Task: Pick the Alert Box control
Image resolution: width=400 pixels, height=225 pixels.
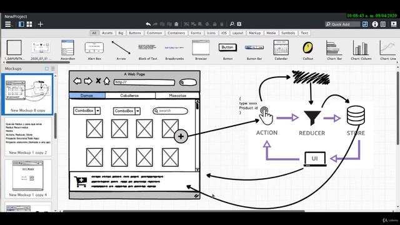Action: pyautogui.click(x=94, y=50)
